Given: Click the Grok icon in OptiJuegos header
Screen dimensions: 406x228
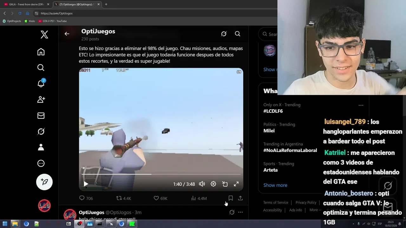Looking at the screenshot, I should click(x=224, y=34).
